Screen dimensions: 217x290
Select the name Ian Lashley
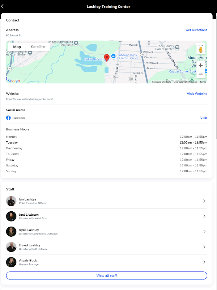(27, 199)
